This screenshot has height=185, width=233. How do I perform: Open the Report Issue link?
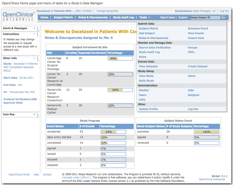tap(167, 17)
